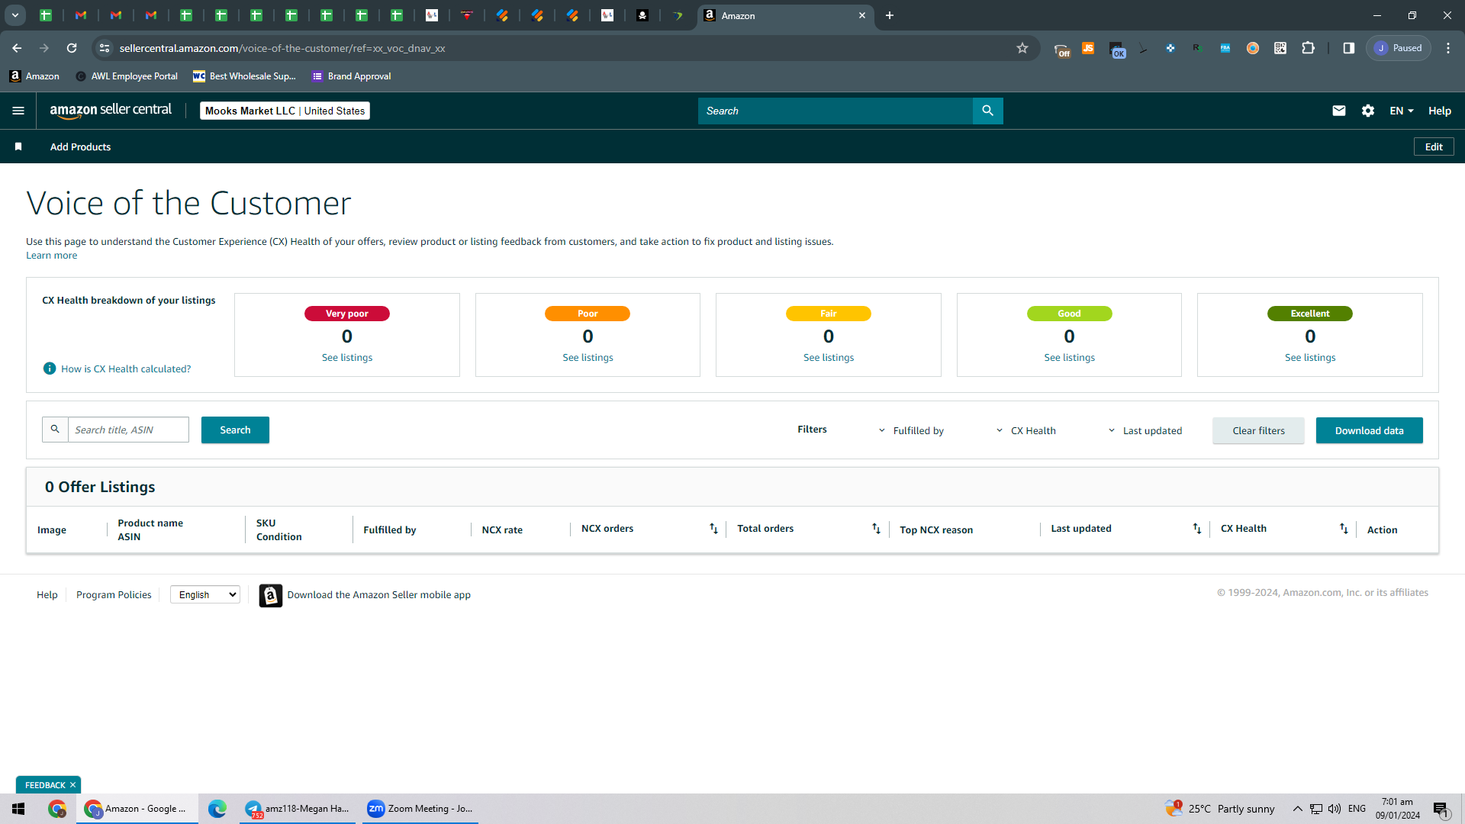Switch to the Zoom Meeting taskbar window

click(x=420, y=809)
